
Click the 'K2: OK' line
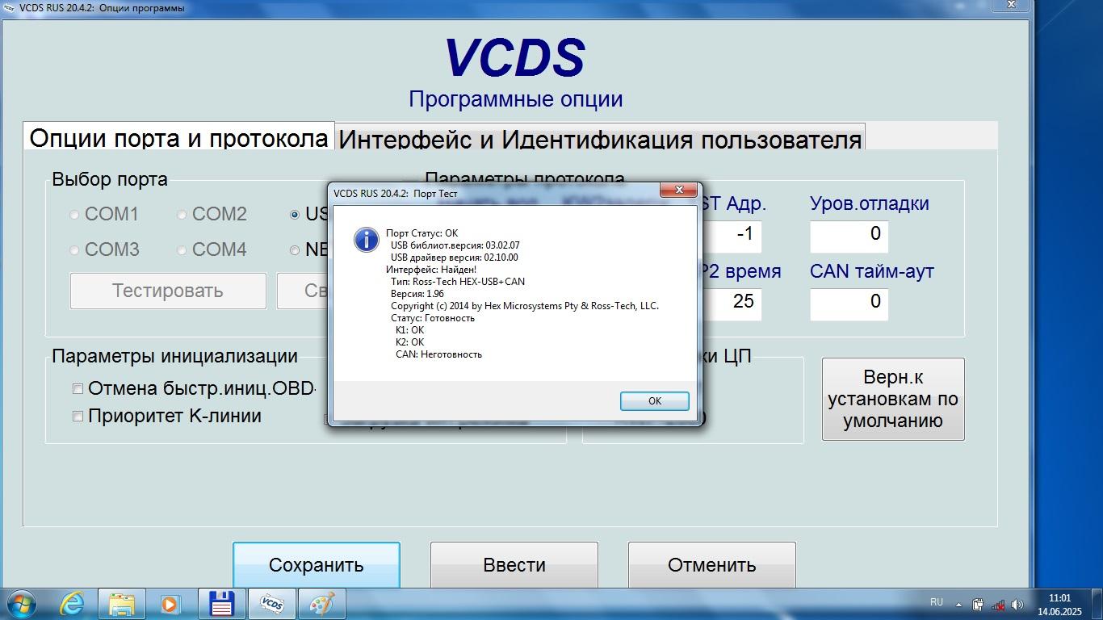click(x=409, y=342)
